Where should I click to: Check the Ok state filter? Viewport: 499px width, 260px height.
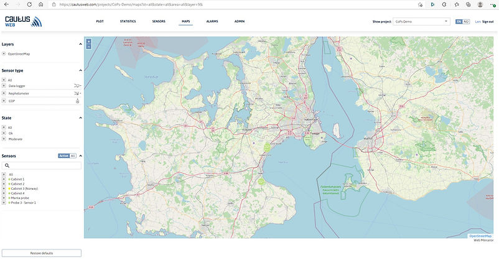[4, 133]
